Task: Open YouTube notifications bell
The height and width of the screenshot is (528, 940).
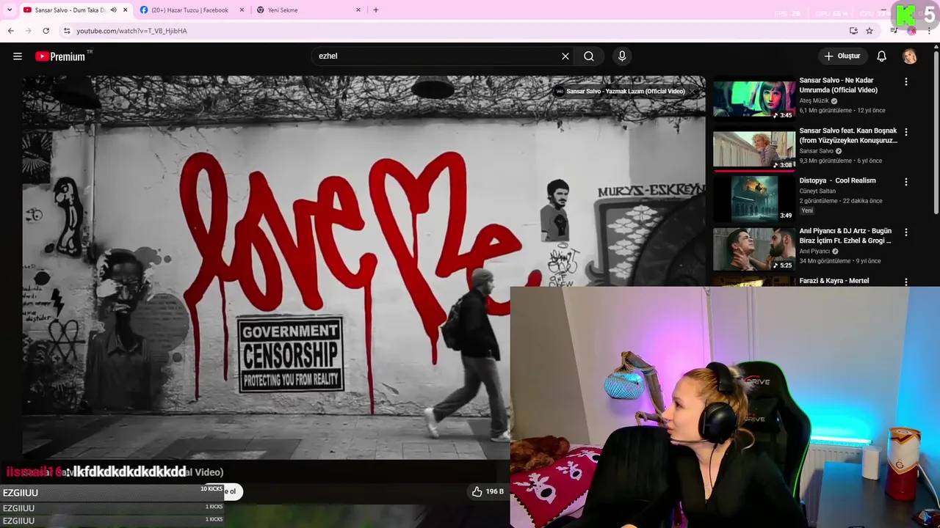Action: 882,56
